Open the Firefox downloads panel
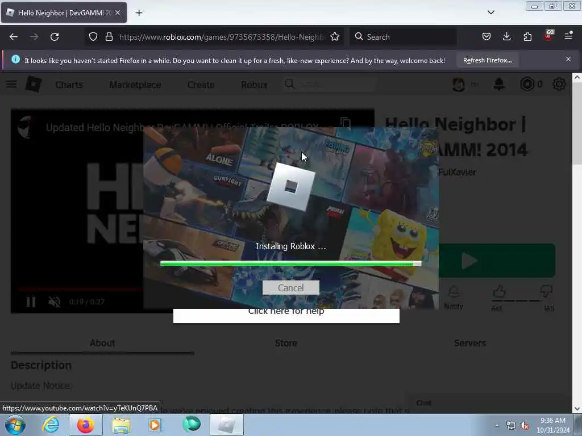 (506, 36)
